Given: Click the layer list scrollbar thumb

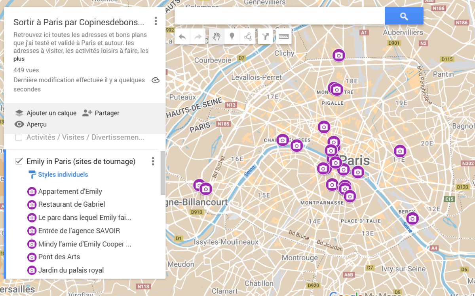Looking at the screenshot, I should coord(163,173).
